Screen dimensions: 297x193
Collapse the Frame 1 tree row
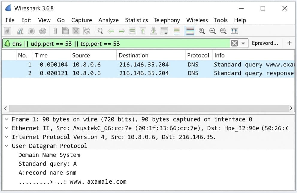click(x=7, y=119)
